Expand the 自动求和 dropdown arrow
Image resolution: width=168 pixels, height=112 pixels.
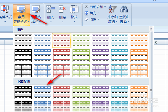tap(105, 7)
